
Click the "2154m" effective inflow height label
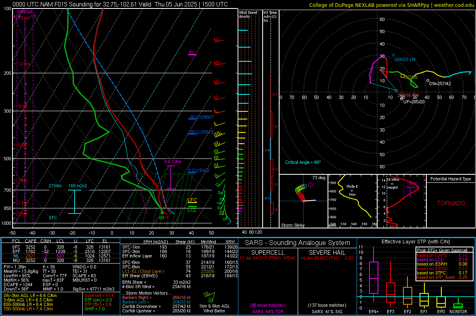pyautogui.click(x=55, y=186)
